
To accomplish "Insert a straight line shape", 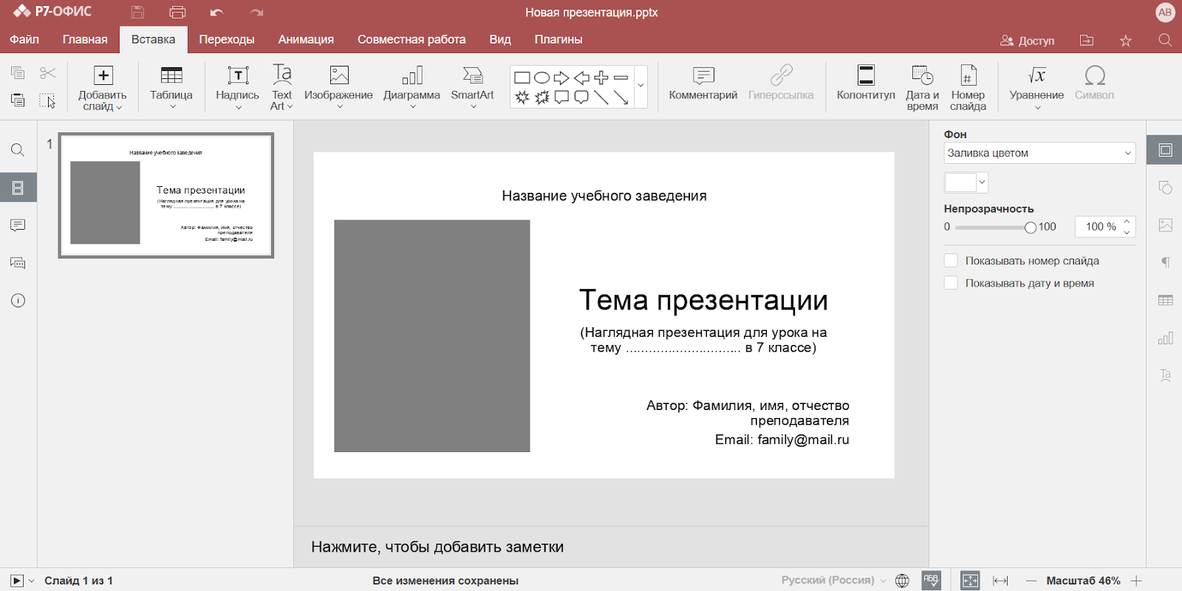I will (601, 98).
